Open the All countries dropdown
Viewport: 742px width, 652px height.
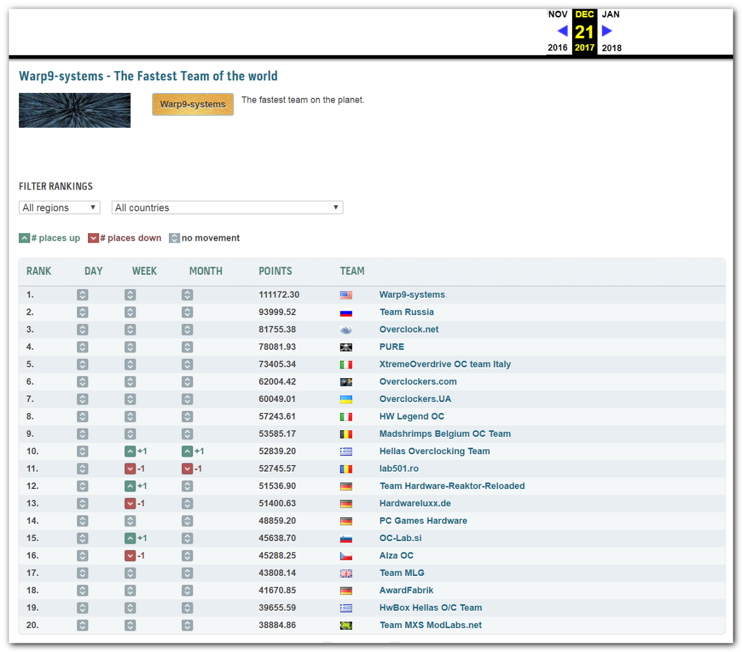coord(227,208)
